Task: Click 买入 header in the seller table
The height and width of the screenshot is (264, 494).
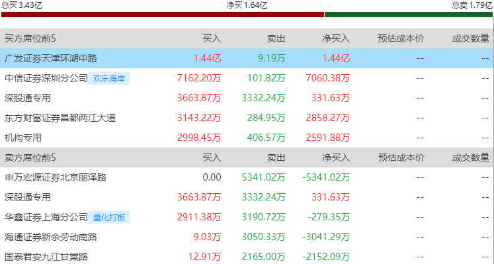Action: click(212, 157)
